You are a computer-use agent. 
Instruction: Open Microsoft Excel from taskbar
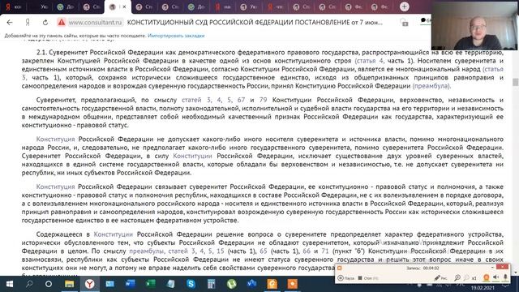(x=151, y=284)
